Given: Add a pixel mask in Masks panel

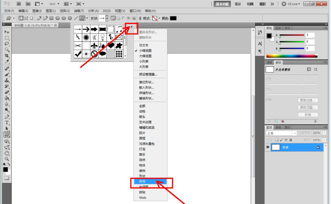Looking at the screenshot, I should pyautogui.click(x=309, y=69).
